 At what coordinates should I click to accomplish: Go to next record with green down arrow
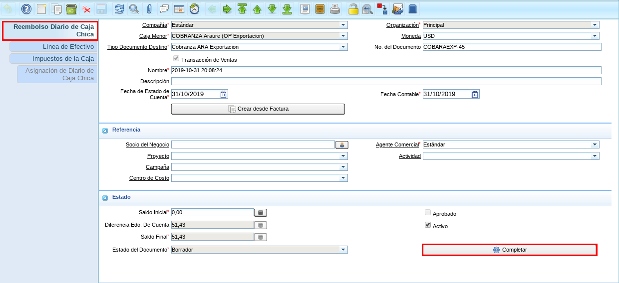tap(272, 9)
